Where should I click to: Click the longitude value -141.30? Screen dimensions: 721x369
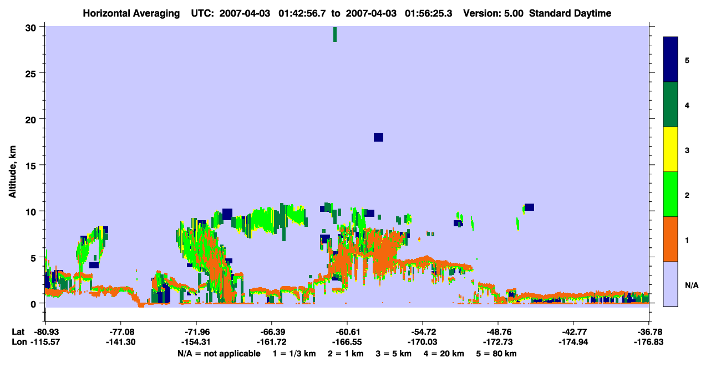(x=120, y=342)
